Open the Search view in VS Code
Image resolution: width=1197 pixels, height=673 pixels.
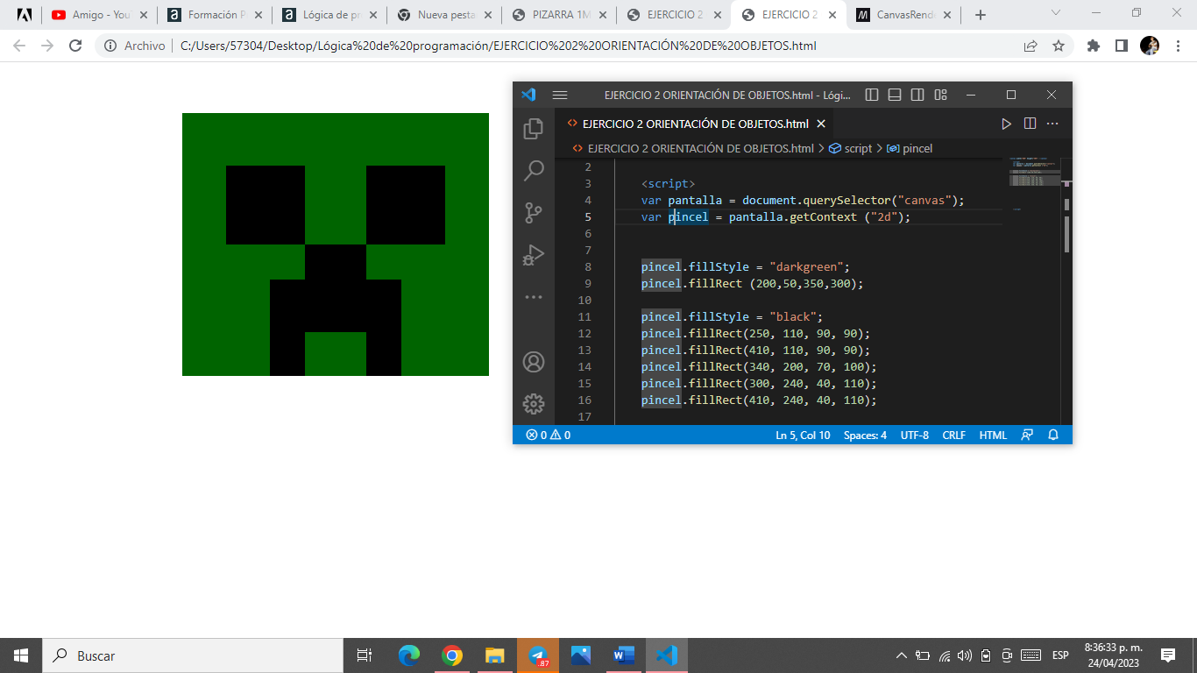pyautogui.click(x=533, y=170)
